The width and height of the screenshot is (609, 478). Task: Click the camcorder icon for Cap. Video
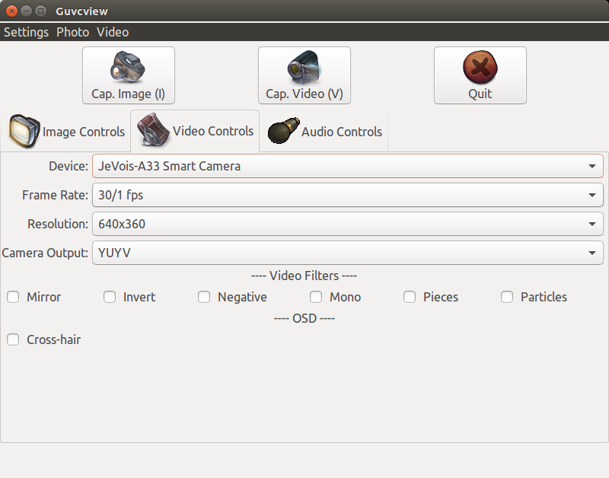[304, 67]
